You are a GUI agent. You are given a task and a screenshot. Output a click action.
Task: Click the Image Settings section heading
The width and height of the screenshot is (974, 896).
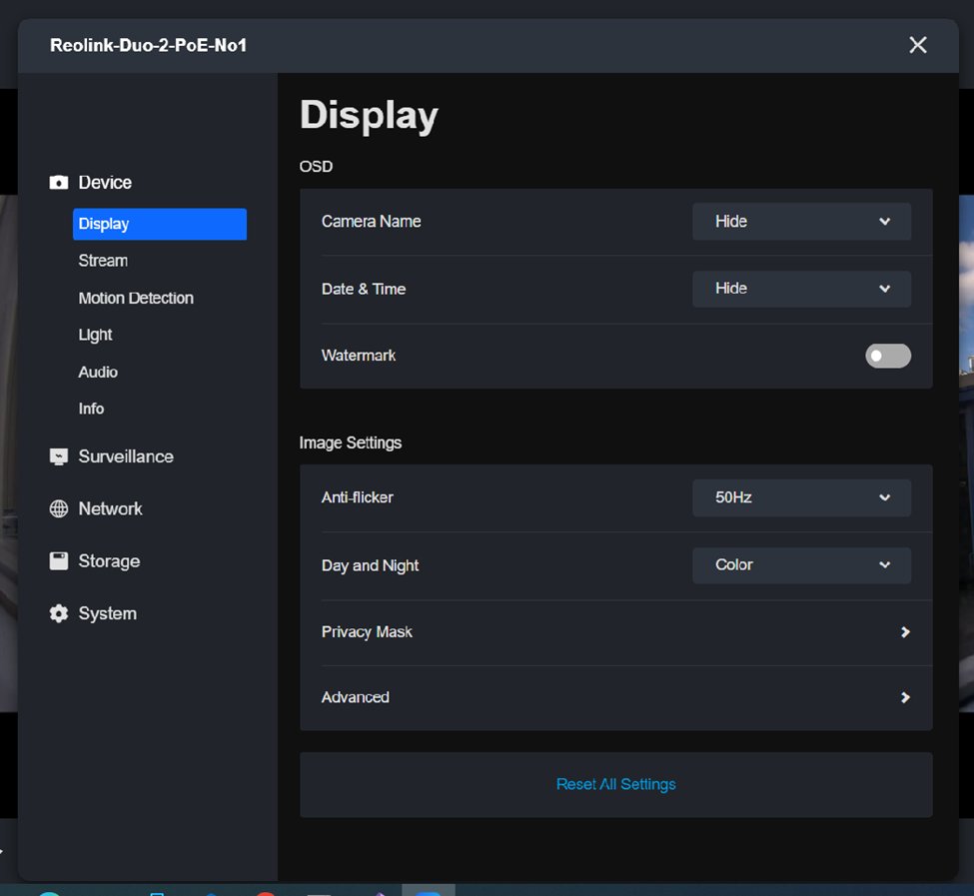[351, 443]
